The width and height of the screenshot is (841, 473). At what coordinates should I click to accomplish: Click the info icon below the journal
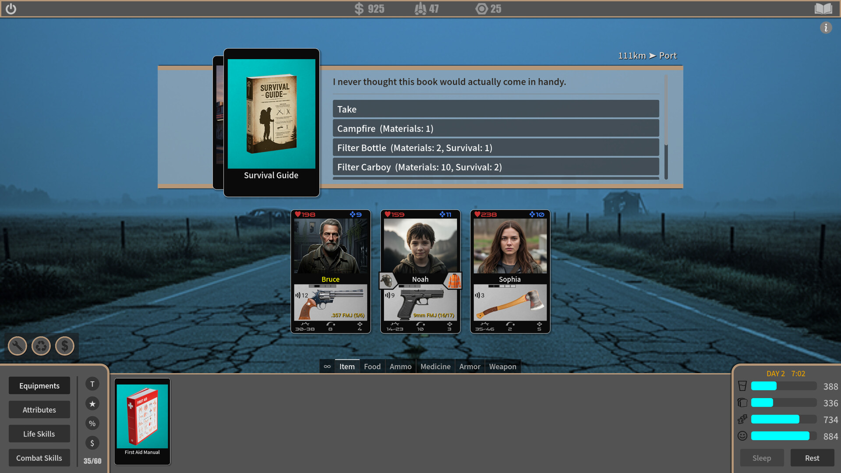click(x=827, y=28)
